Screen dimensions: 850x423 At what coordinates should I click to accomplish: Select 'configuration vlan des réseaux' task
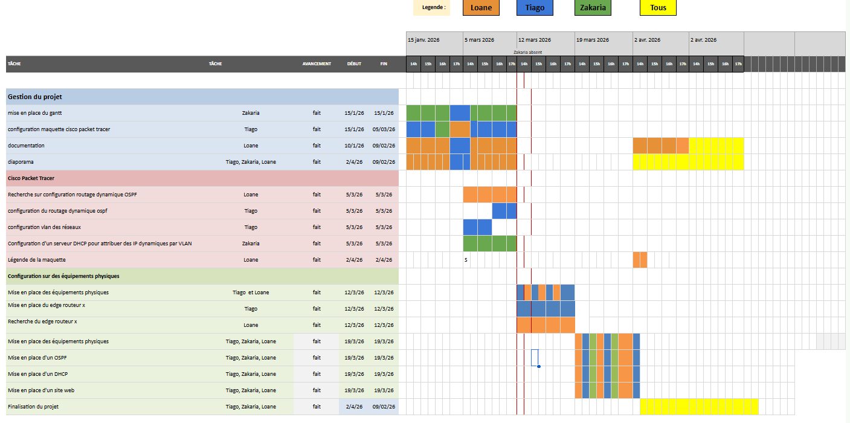click(44, 227)
